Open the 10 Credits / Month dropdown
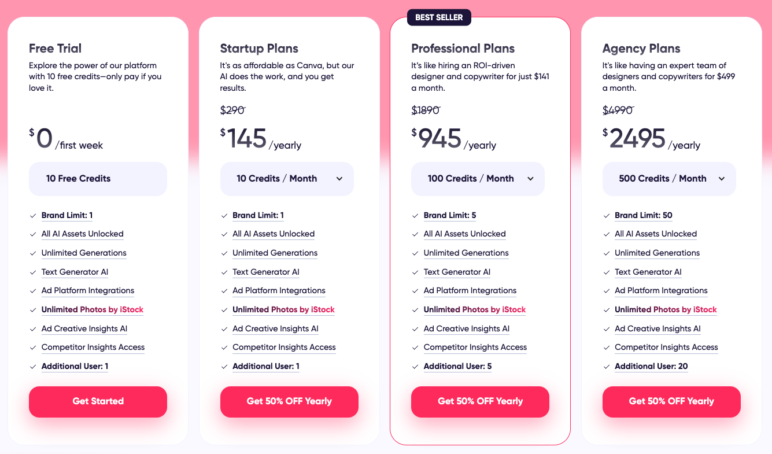Image resolution: width=772 pixels, height=454 pixels. coord(287,179)
